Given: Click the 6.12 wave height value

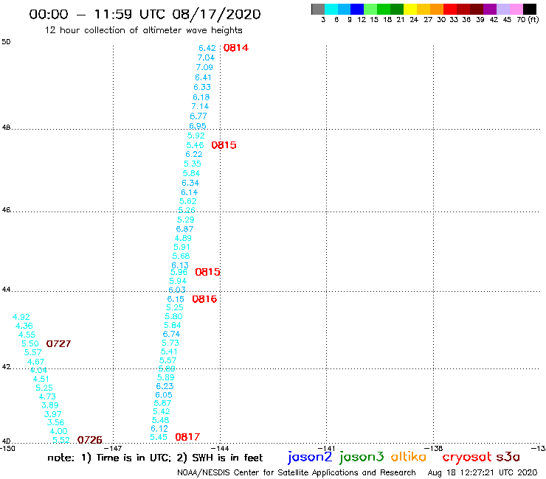Looking at the screenshot, I should (159, 429).
